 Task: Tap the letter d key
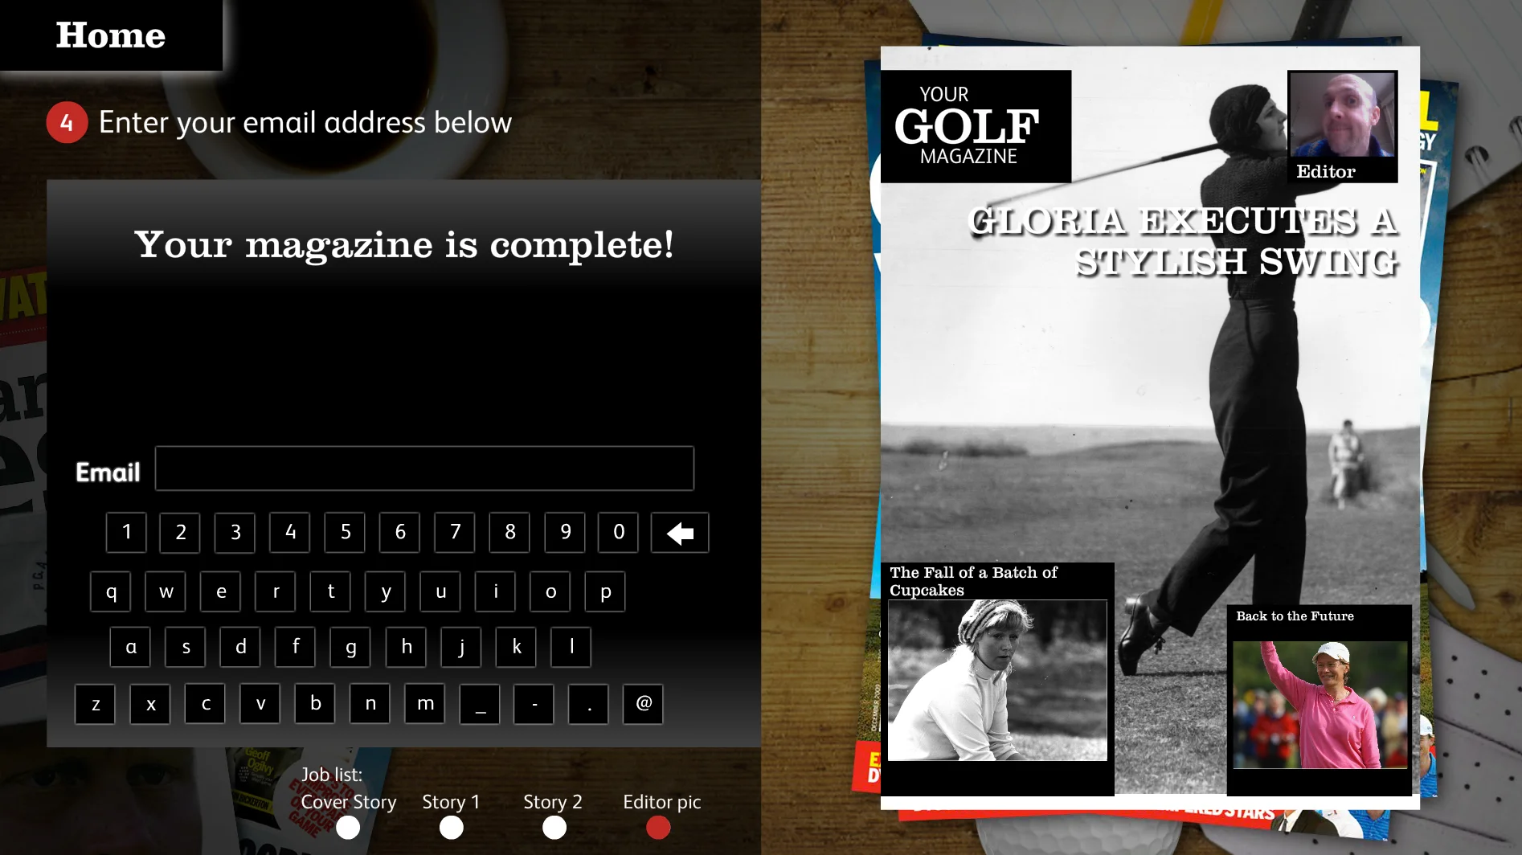240,647
